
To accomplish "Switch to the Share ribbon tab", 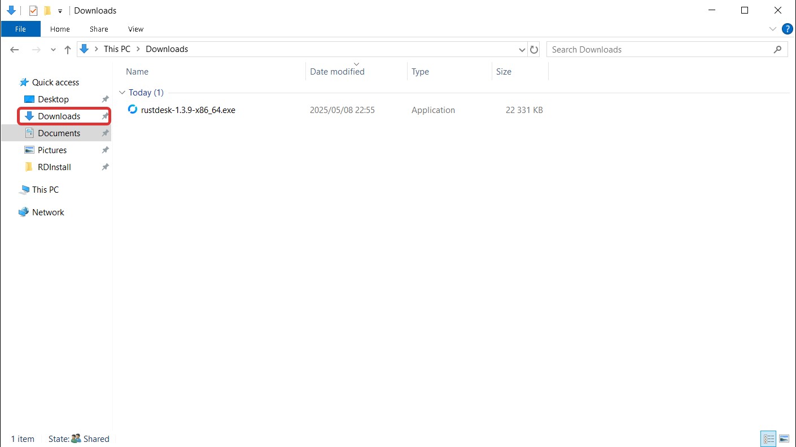I will (x=98, y=29).
